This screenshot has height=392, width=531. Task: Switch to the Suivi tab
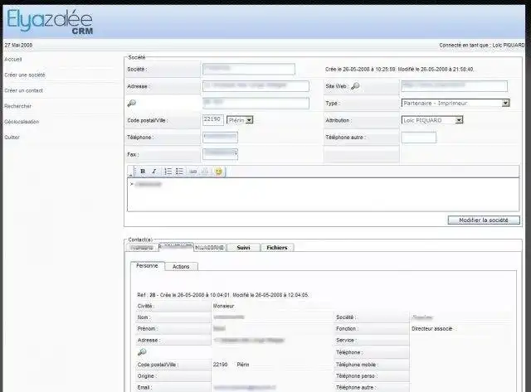[x=243, y=248]
